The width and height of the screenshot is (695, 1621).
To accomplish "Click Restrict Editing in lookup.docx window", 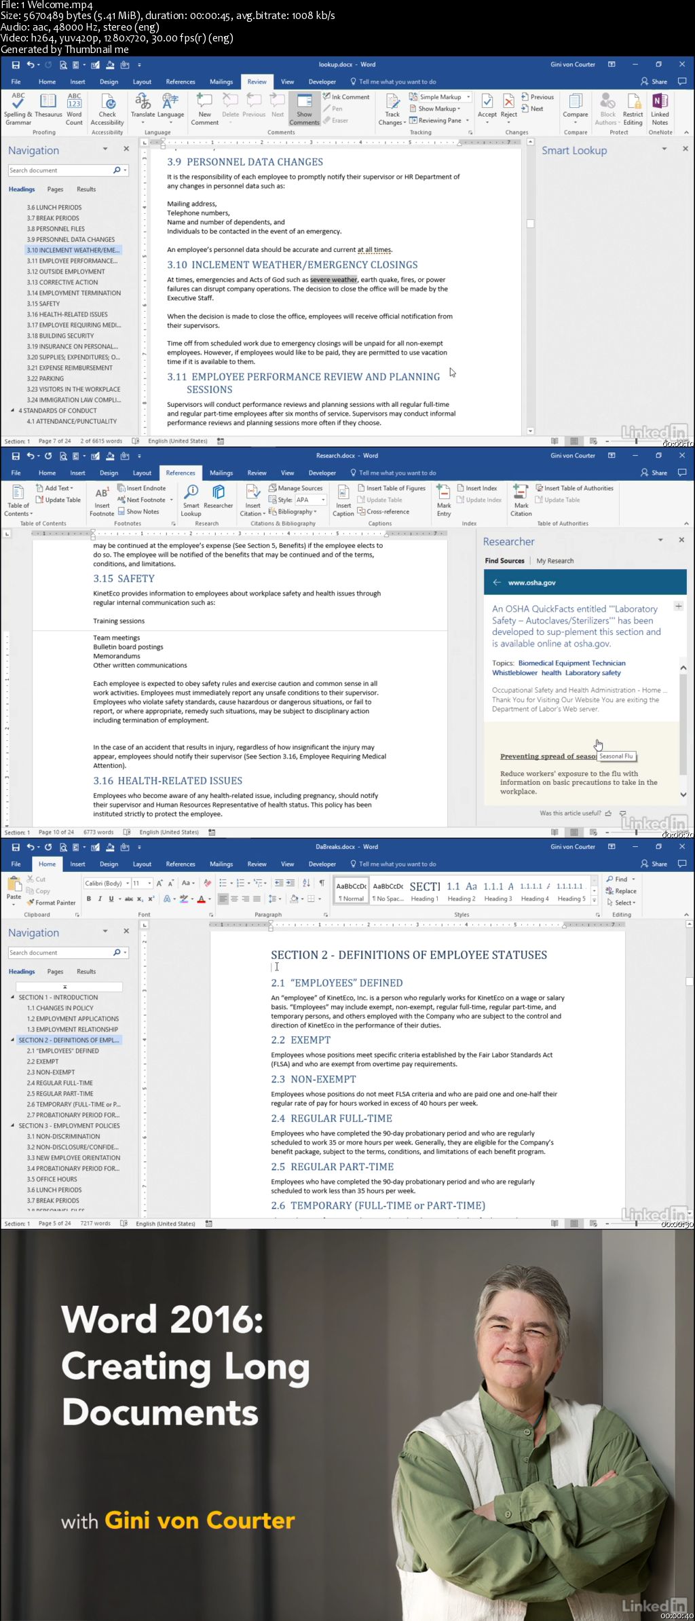I will click(633, 109).
